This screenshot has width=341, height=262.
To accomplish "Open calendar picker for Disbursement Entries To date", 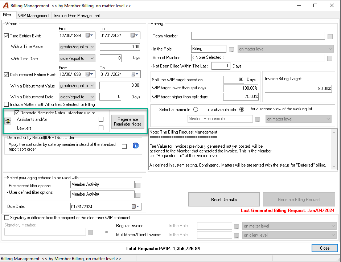I will coord(135,74).
